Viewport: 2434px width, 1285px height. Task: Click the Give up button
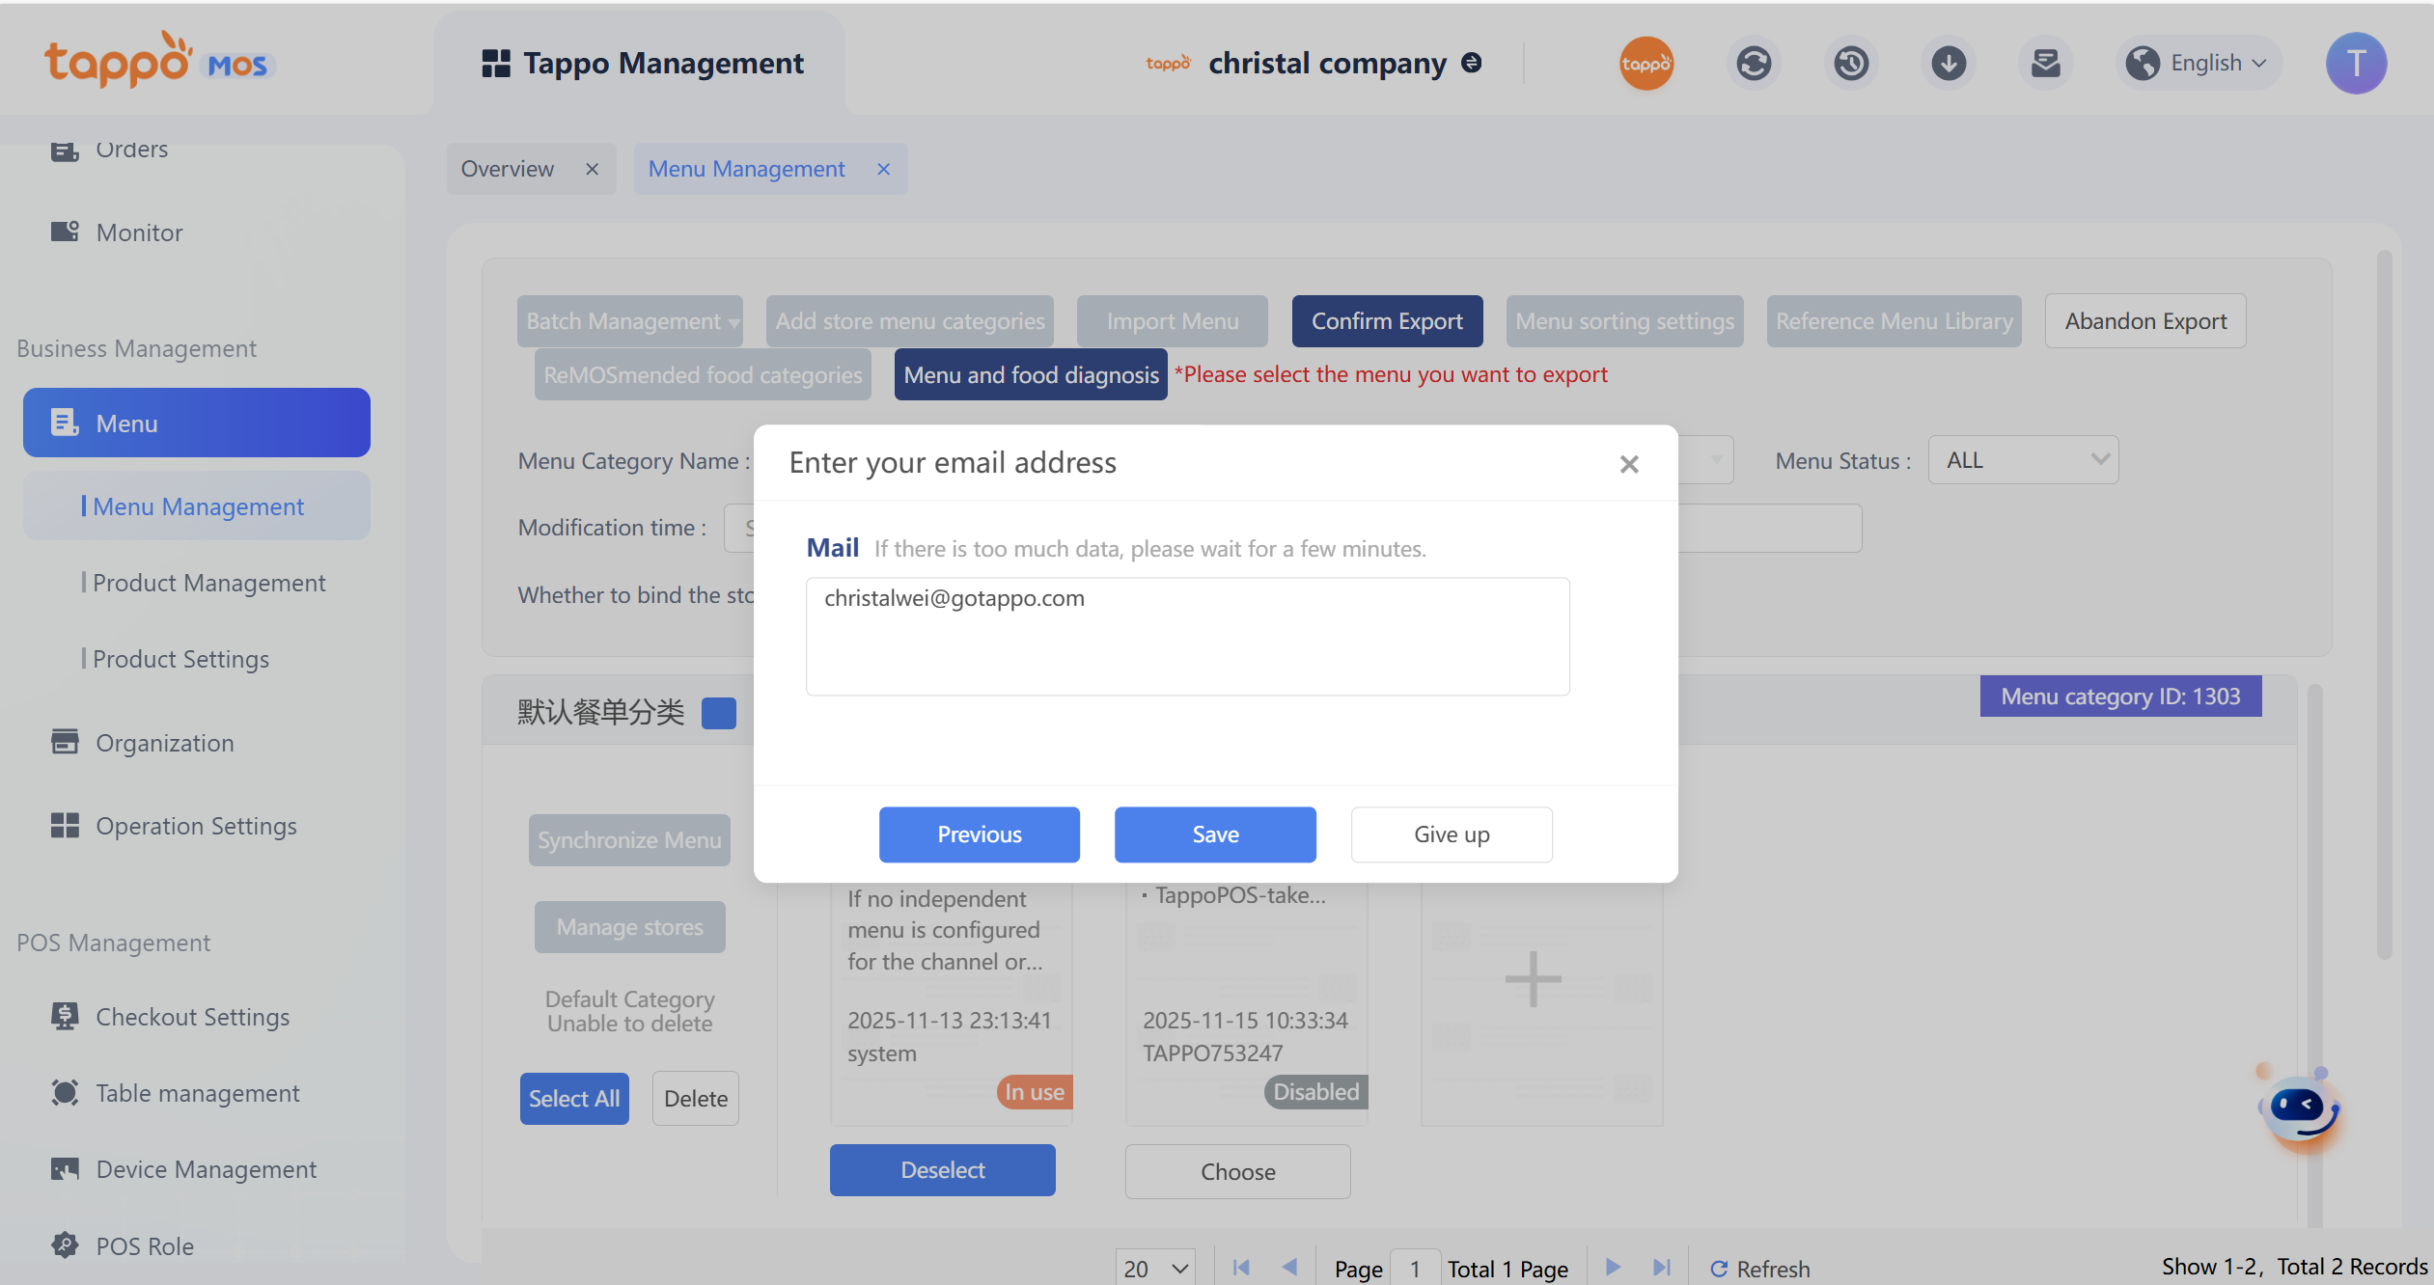[x=1451, y=834]
